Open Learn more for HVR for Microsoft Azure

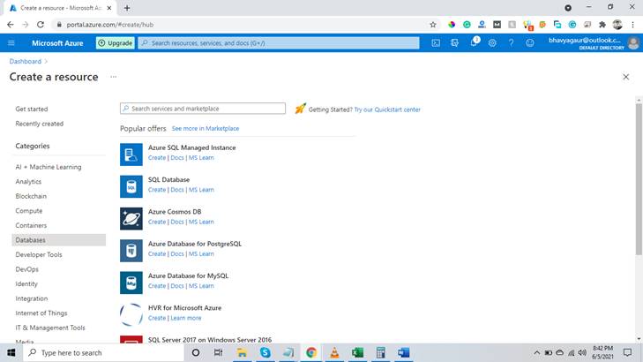(x=186, y=318)
